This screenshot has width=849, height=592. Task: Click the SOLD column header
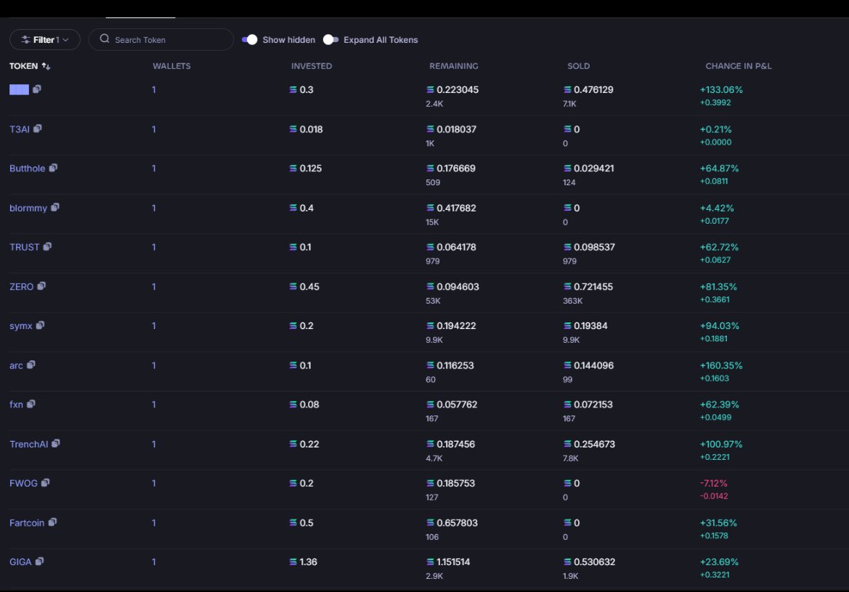tap(578, 66)
